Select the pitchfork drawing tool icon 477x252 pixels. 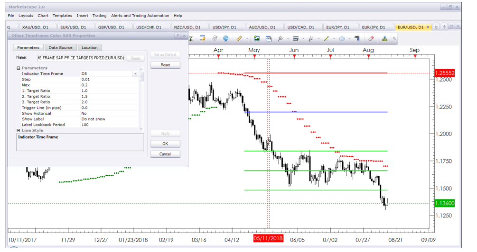pyautogui.click(x=281, y=38)
